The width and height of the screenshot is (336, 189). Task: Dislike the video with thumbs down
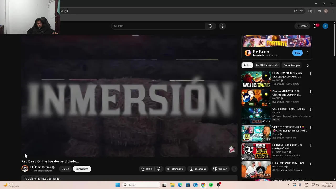(159, 169)
